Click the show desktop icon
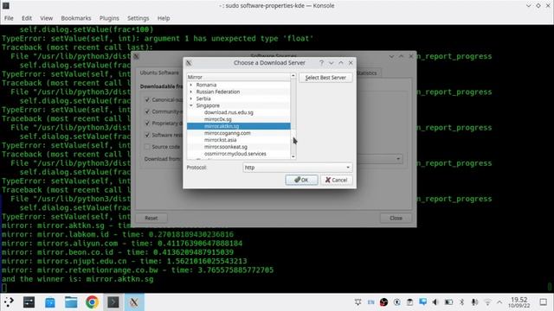 (544, 302)
